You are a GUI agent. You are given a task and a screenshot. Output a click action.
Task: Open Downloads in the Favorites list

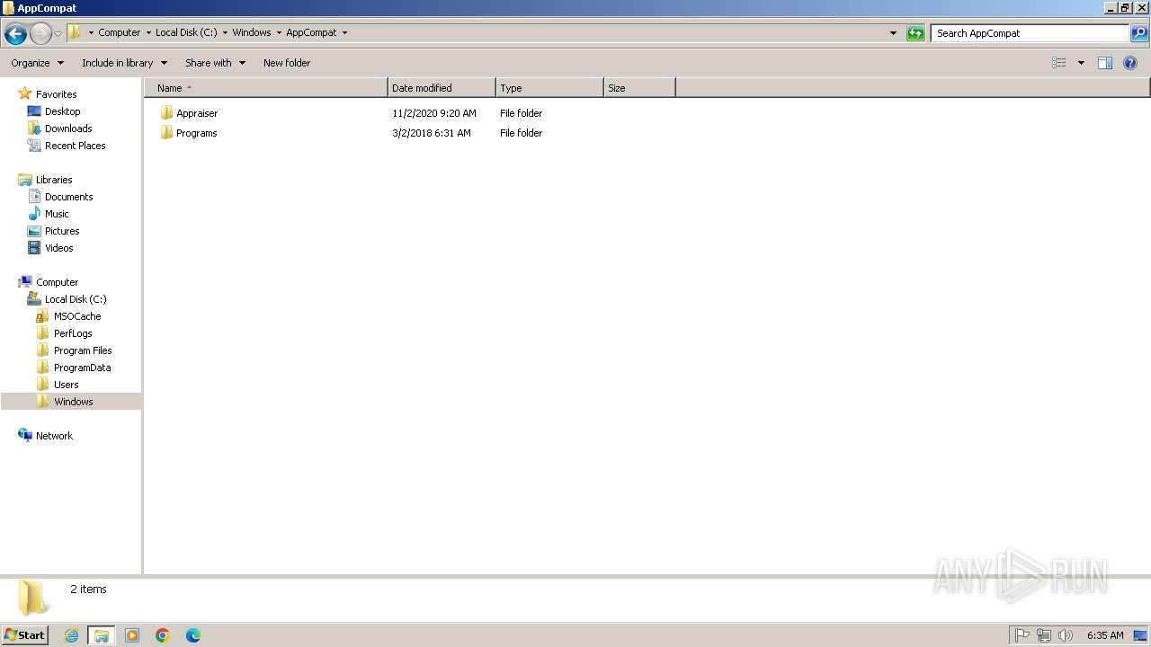click(68, 129)
